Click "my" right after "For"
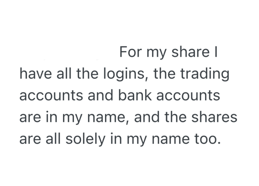The image size is (259, 186). [x=155, y=52]
